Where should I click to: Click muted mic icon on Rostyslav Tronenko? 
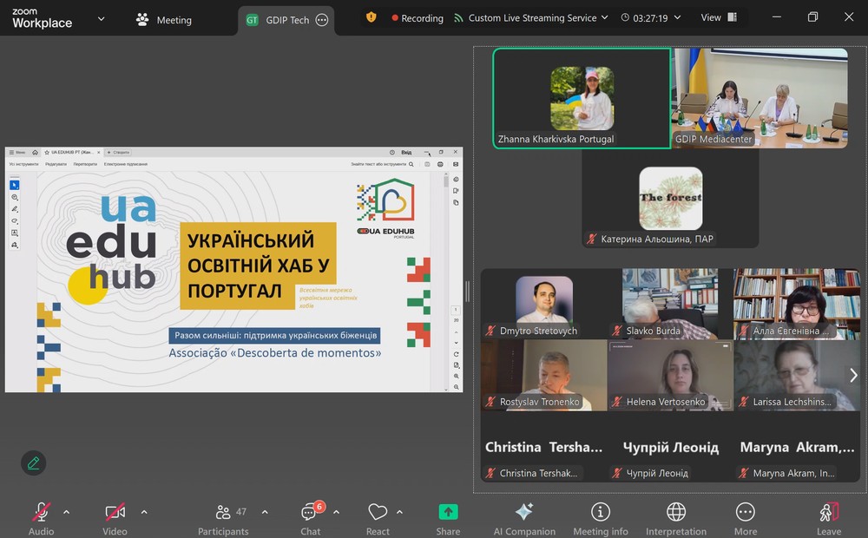(490, 402)
